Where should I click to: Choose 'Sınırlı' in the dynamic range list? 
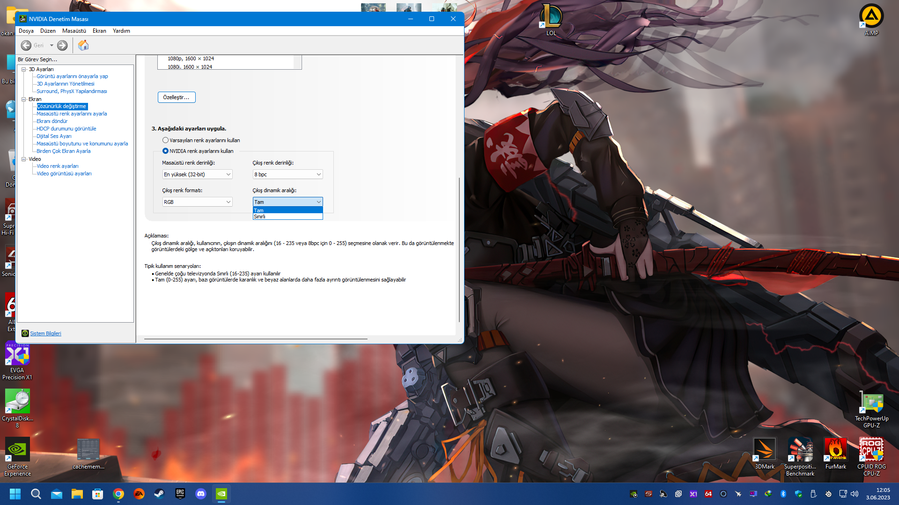260,216
